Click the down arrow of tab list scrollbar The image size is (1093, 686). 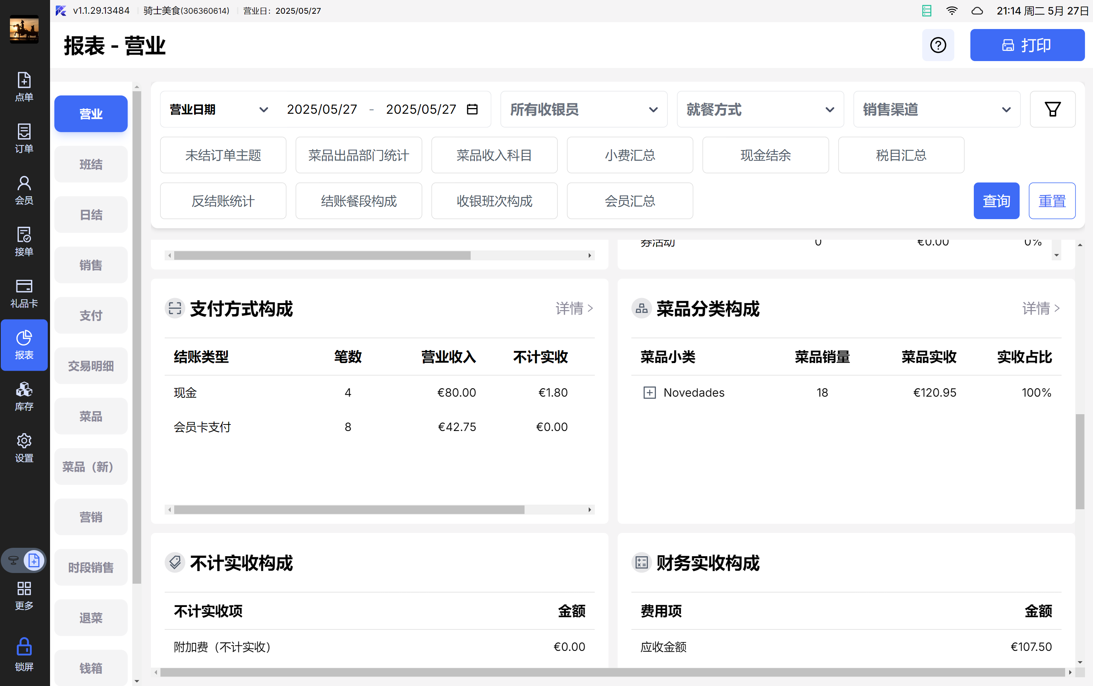coord(137,681)
